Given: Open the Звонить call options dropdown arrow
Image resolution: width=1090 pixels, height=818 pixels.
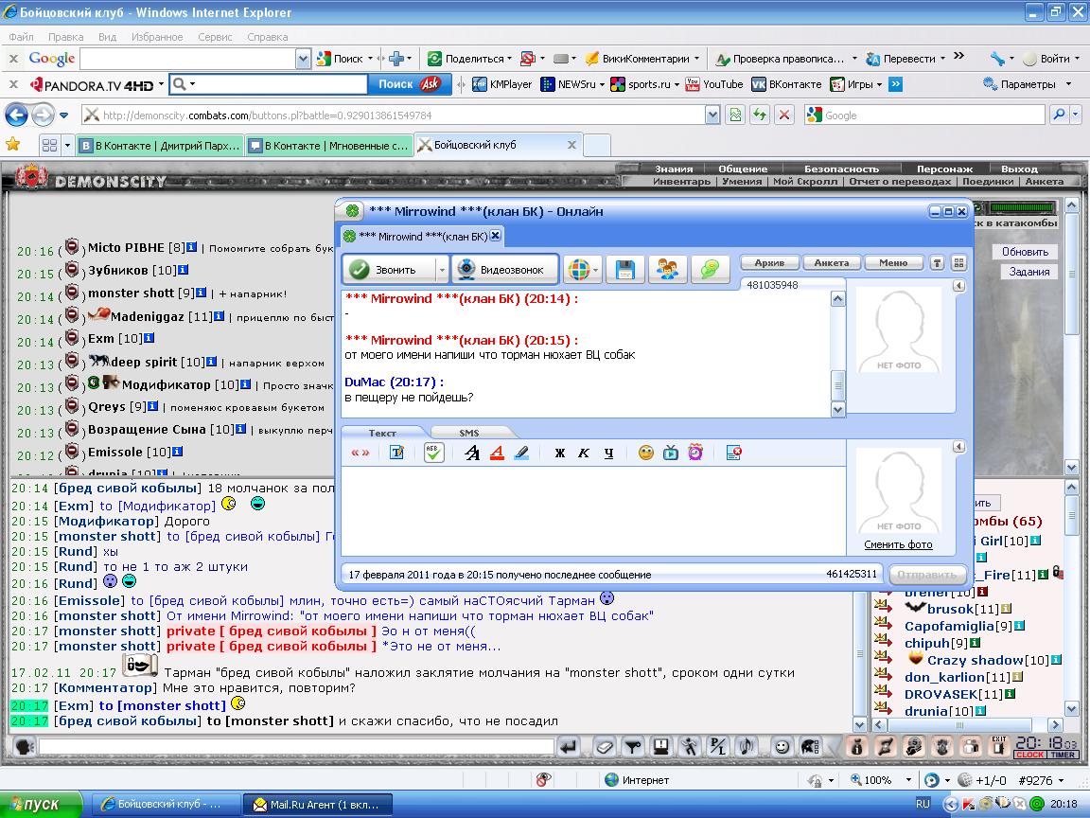Looking at the screenshot, I should (x=442, y=269).
